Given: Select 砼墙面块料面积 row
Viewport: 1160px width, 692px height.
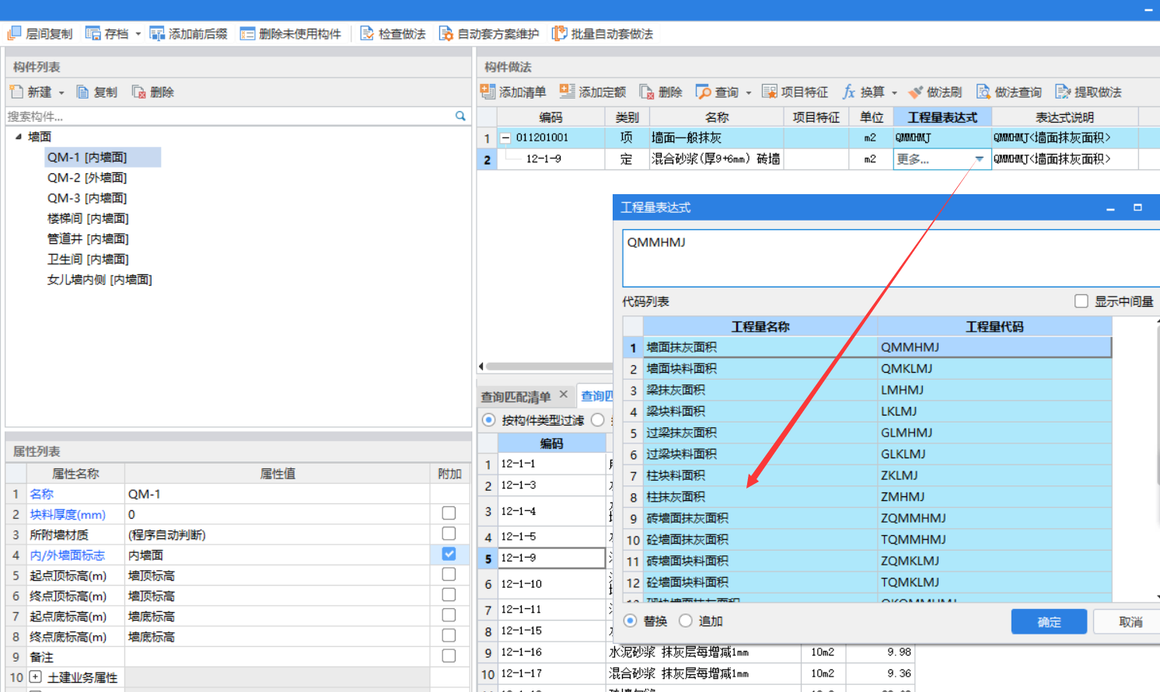Looking at the screenshot, I should [x=867, y=582].
